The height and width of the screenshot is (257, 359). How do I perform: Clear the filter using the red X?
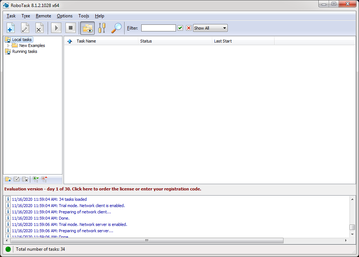point(188,28)
